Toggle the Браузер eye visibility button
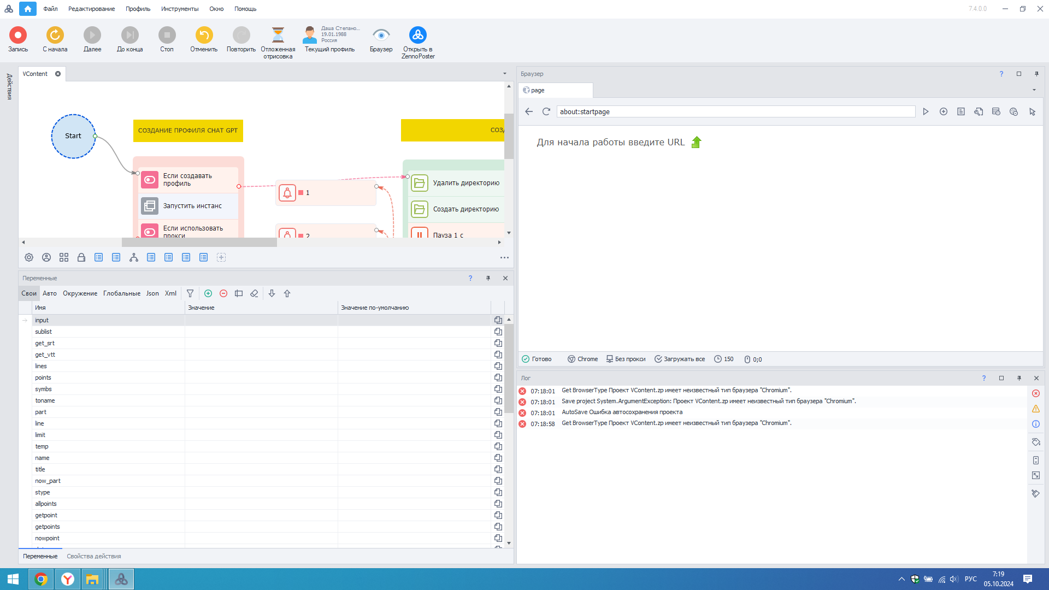Viewport: 1049px width, 590px height. click(381, 36)
